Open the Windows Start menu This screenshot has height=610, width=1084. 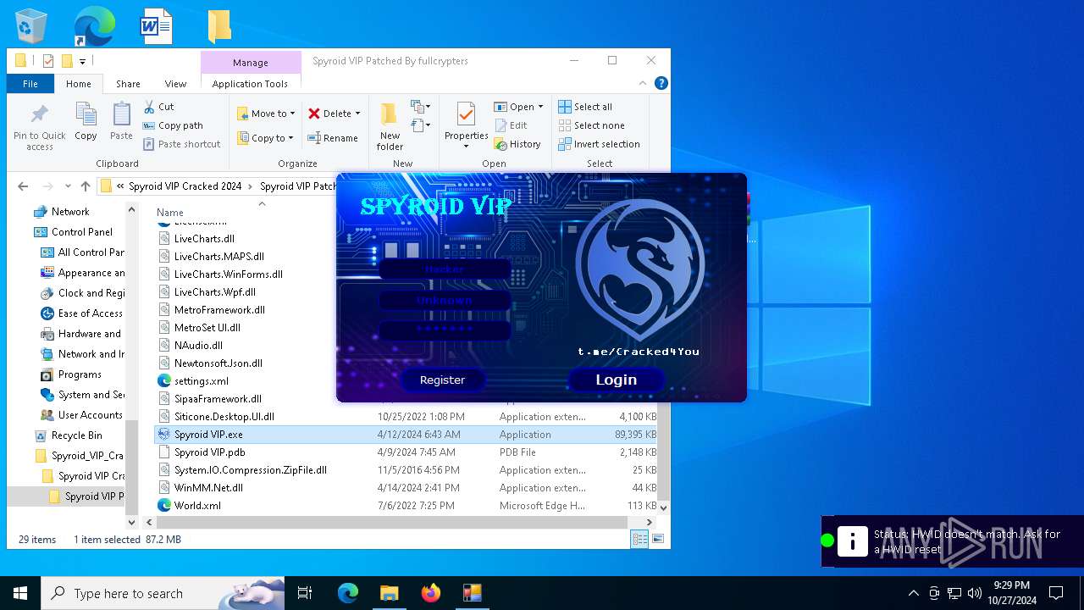coord(20,593)
